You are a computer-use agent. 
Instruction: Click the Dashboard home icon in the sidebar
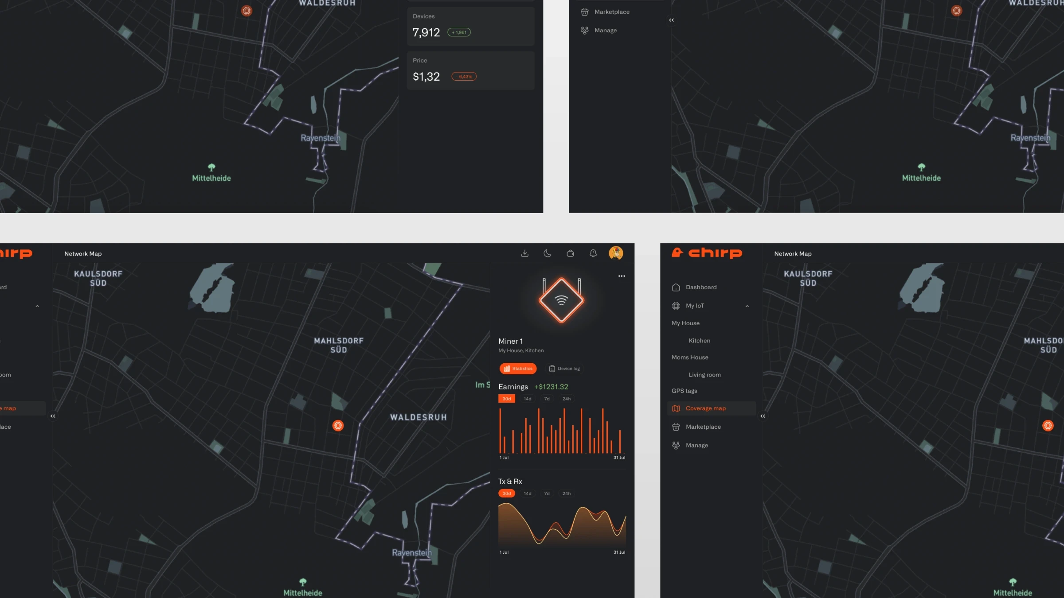point(676,287)
